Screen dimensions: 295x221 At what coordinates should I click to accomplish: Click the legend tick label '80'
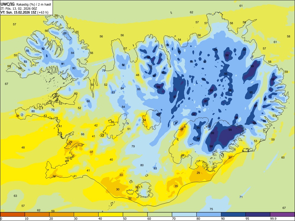pyautogui.click(x=198, y=219)
